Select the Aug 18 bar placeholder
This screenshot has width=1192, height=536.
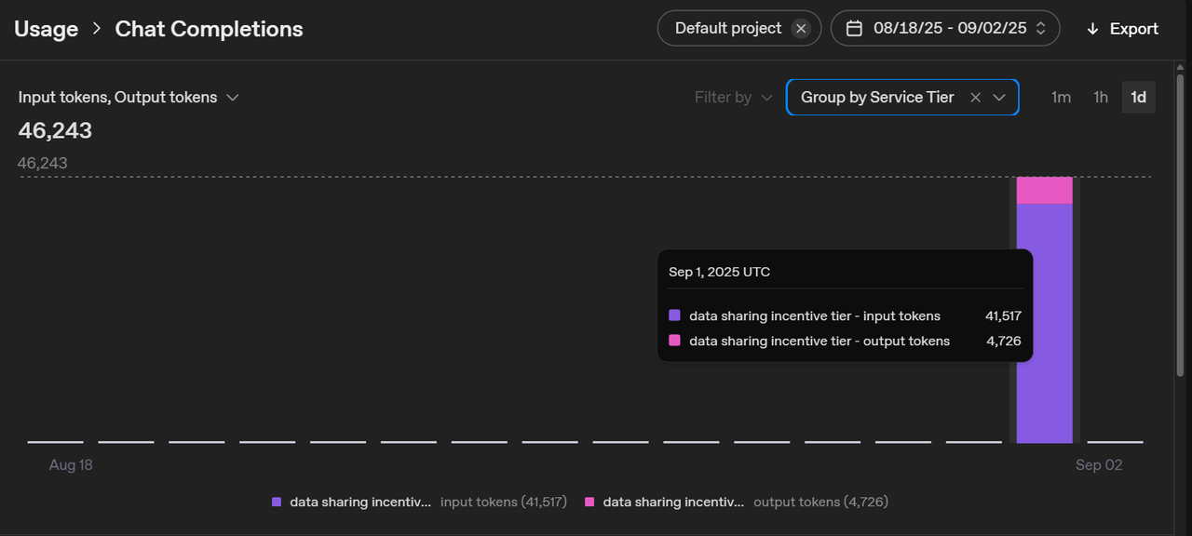pyautogui.click(x=56, y=442)
